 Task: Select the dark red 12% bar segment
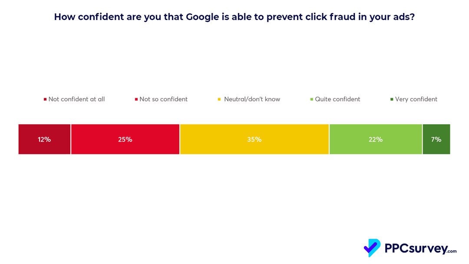[x=45, y=139]
